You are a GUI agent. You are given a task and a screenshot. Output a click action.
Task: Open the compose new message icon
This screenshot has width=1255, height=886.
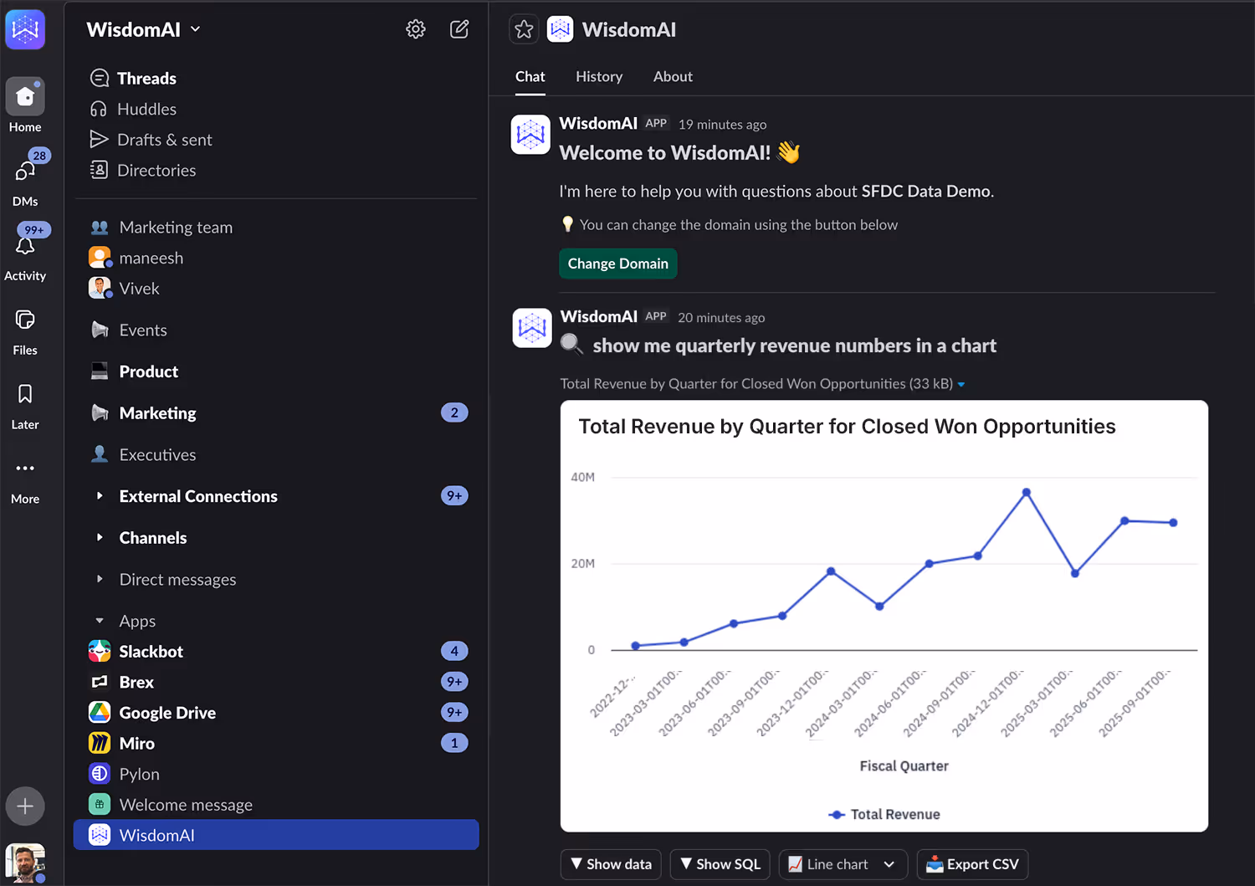459,28
